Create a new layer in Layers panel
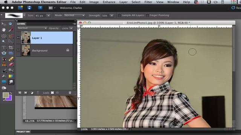 click(20, 93)
